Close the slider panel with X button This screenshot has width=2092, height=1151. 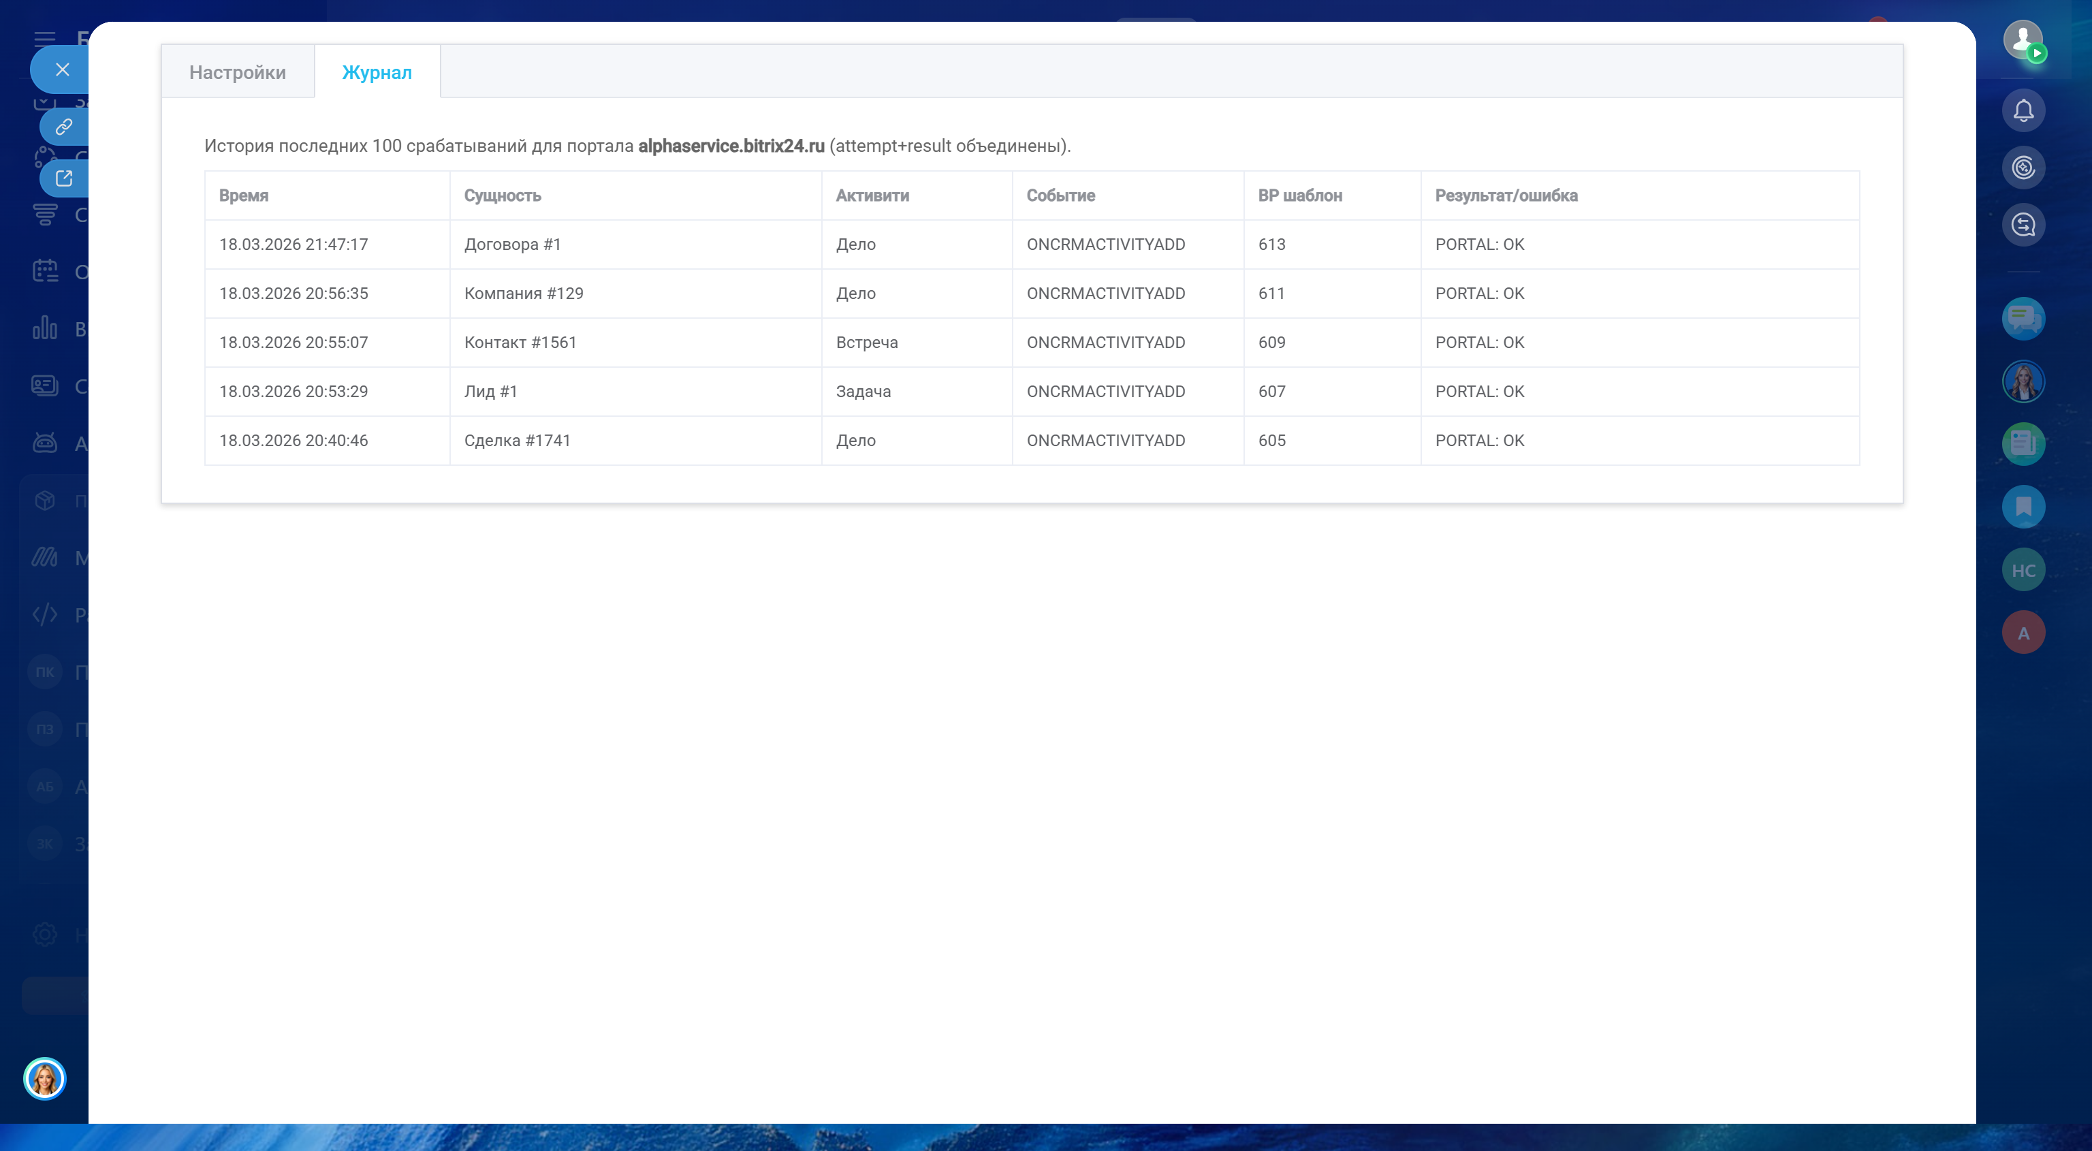(62, 69)
